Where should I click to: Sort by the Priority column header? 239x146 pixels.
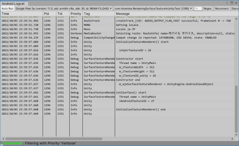click(x=76, y=13)
